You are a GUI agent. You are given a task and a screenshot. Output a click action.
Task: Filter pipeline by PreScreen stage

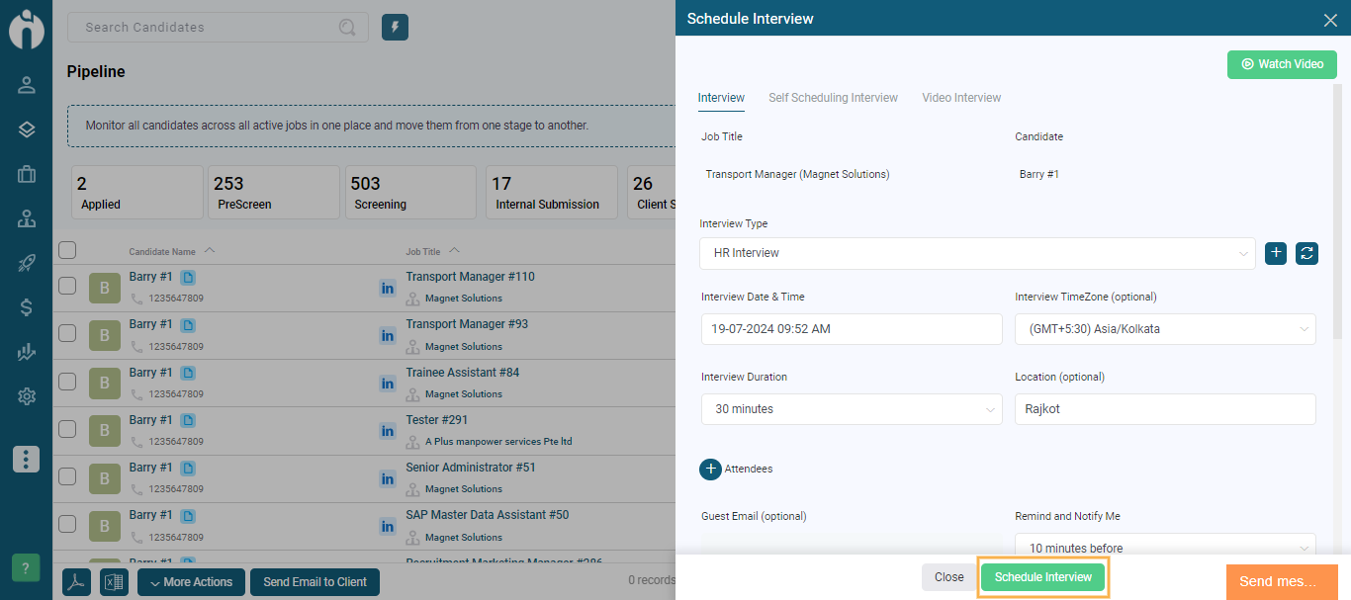coord(274,192)
